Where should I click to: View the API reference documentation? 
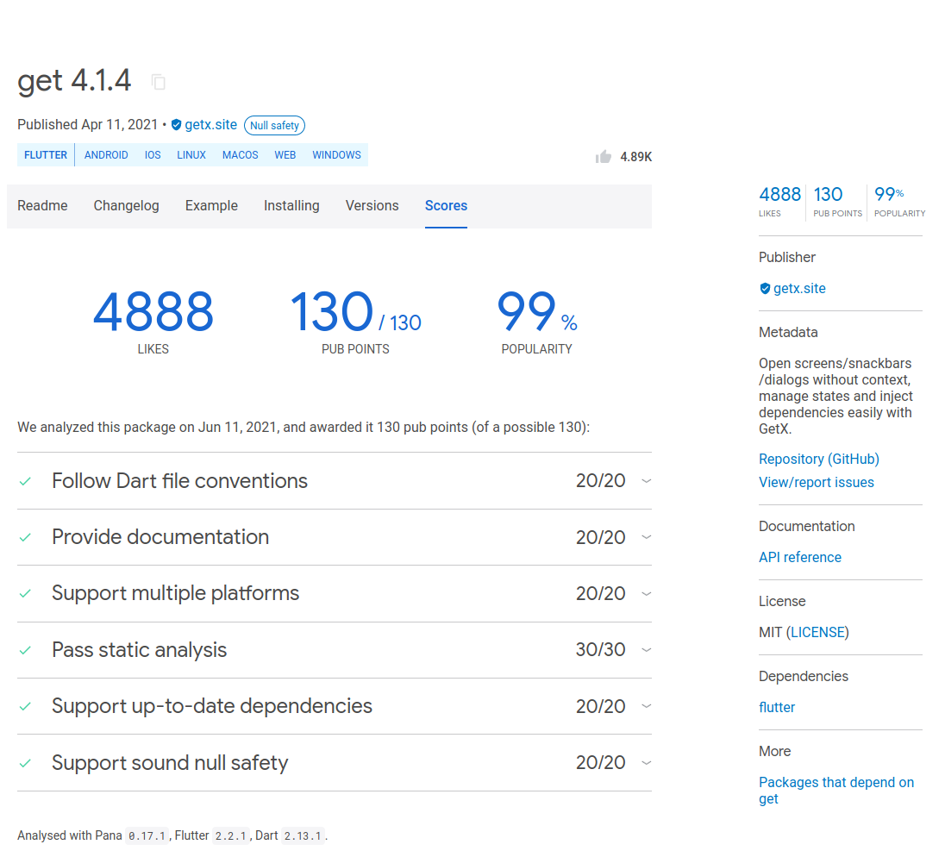coord(799,557)
